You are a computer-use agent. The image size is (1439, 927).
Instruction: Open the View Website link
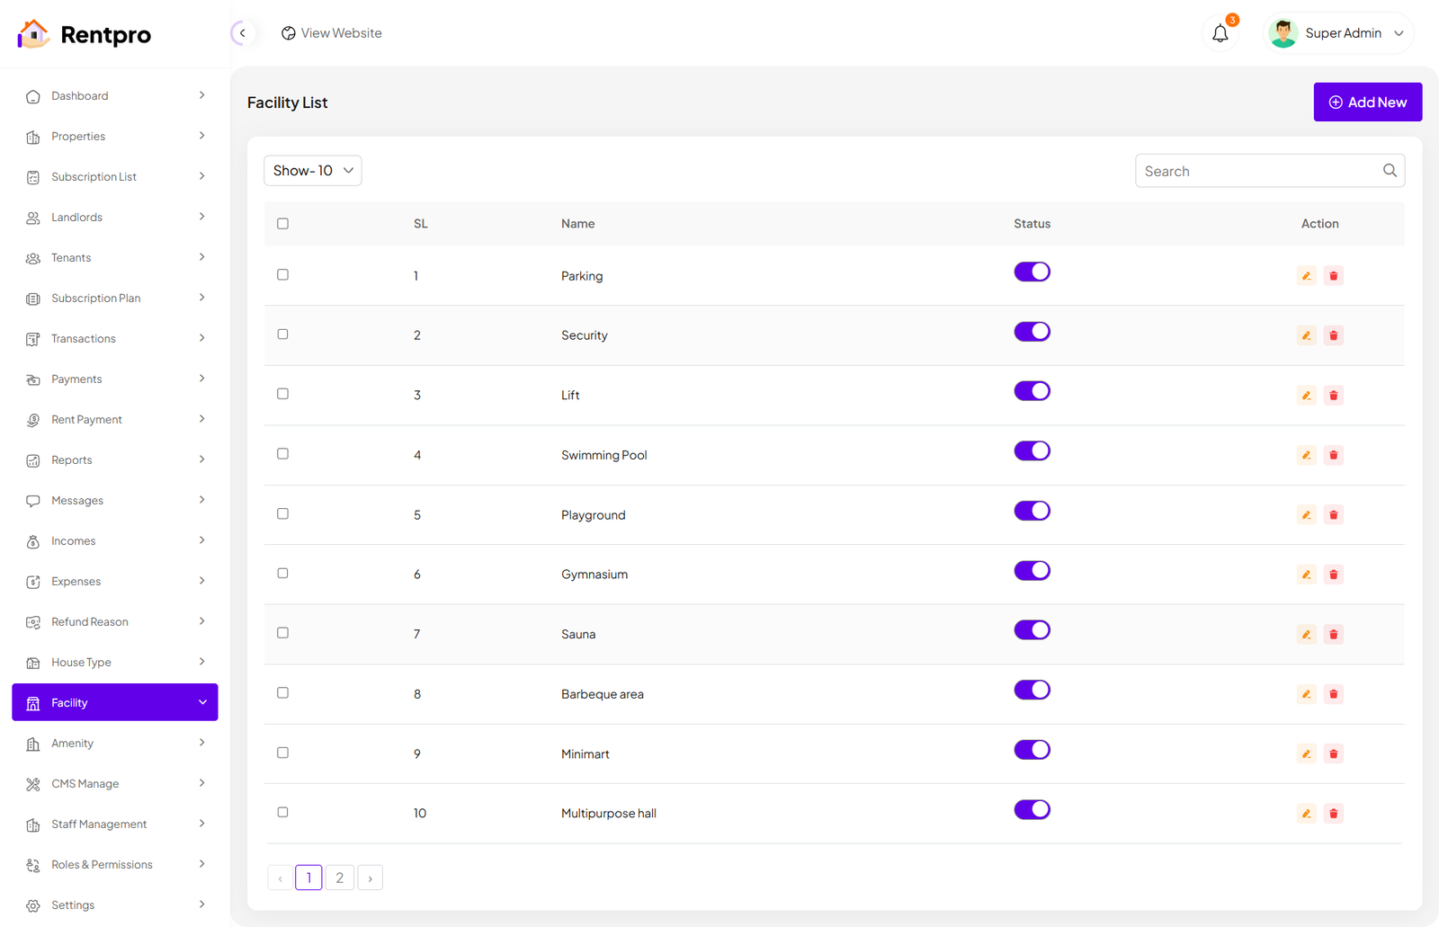(332, 33)
